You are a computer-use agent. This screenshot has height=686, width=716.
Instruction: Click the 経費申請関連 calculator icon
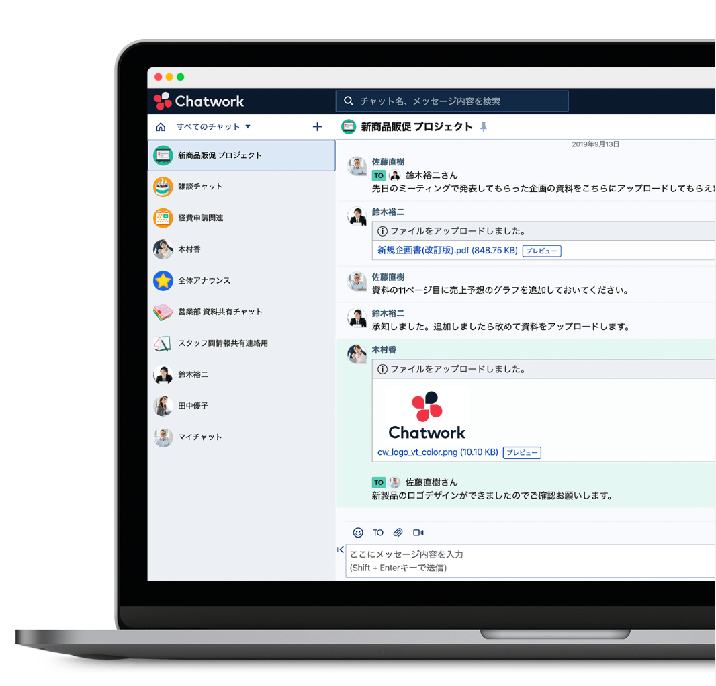tap(163, 218)
